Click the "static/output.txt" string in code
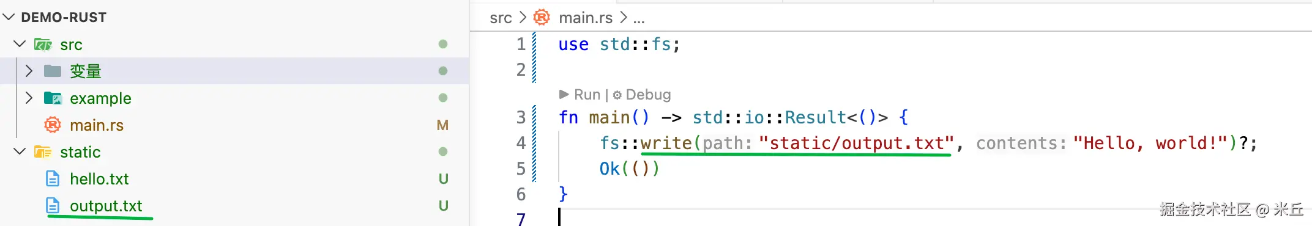Image resolution: width=1312 pixels, height=226 pixels. [855, 143]
